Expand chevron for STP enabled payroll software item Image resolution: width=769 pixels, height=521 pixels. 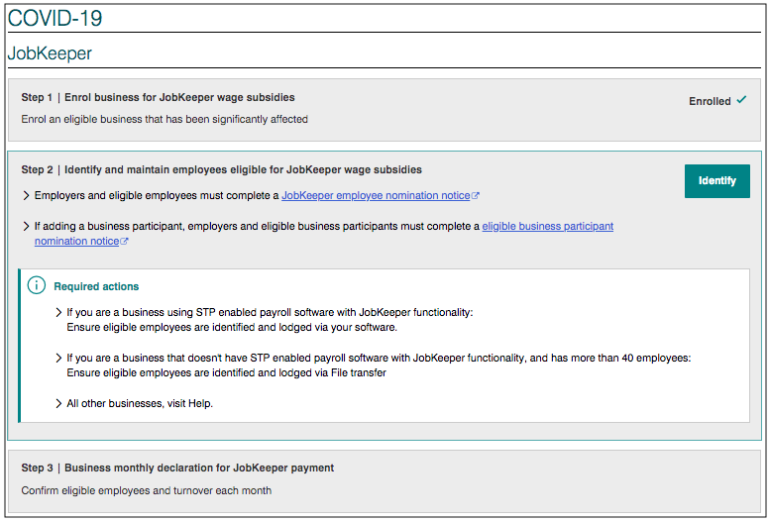click(x=58, y=313)
